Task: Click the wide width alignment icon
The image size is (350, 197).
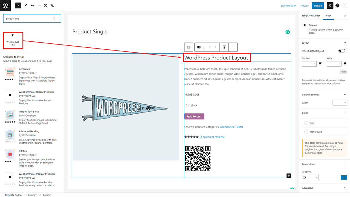Action: (345, 64)
